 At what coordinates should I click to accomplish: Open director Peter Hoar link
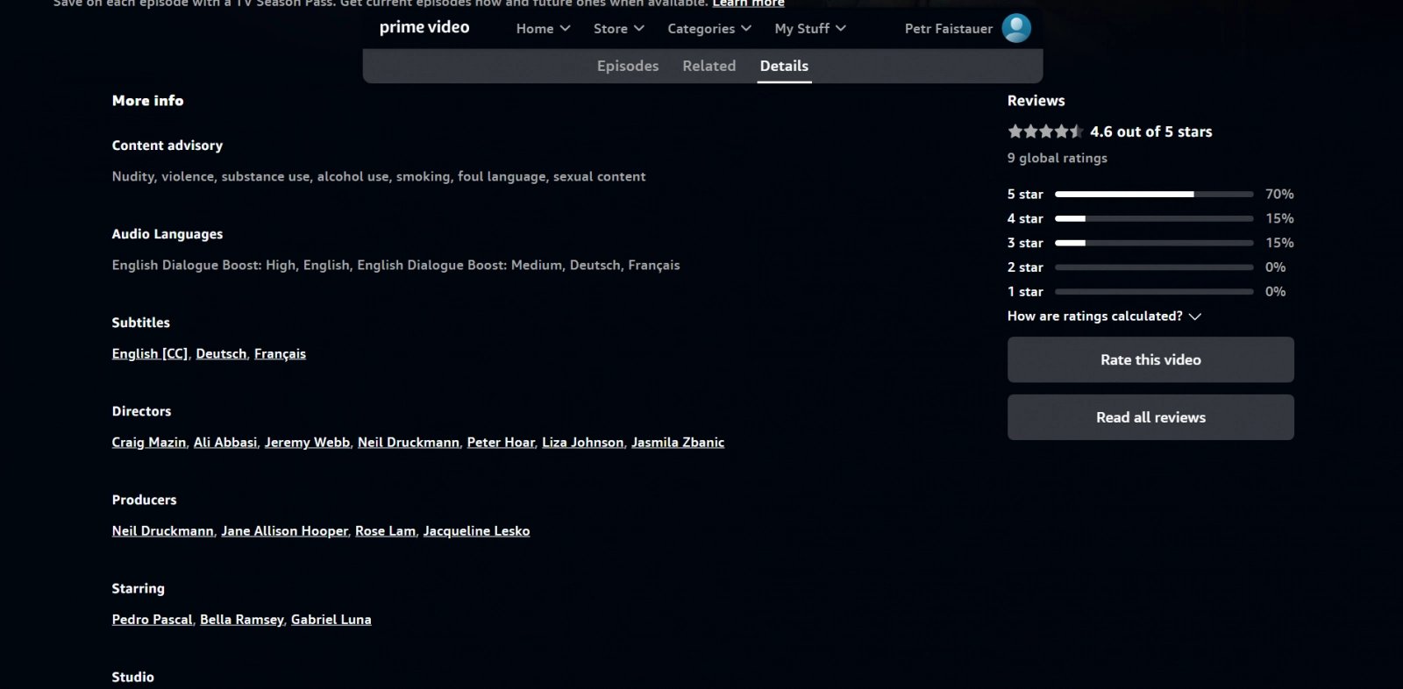click(501, 443)
